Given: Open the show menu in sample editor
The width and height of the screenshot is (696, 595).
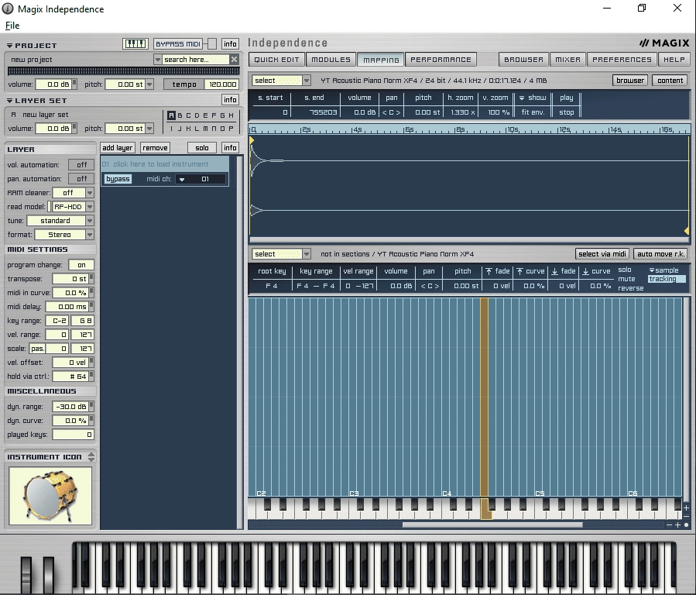Looking at the screenshot, I should coord(532,98).
